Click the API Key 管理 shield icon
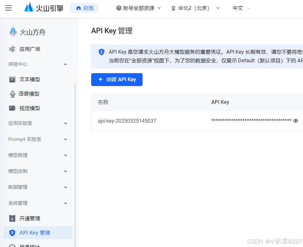 (x=12, y=233)
